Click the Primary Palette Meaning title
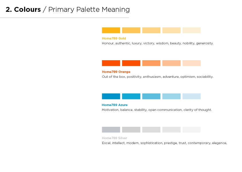The height and width of the screenshot is (172, 242). [x=89, y=10]
